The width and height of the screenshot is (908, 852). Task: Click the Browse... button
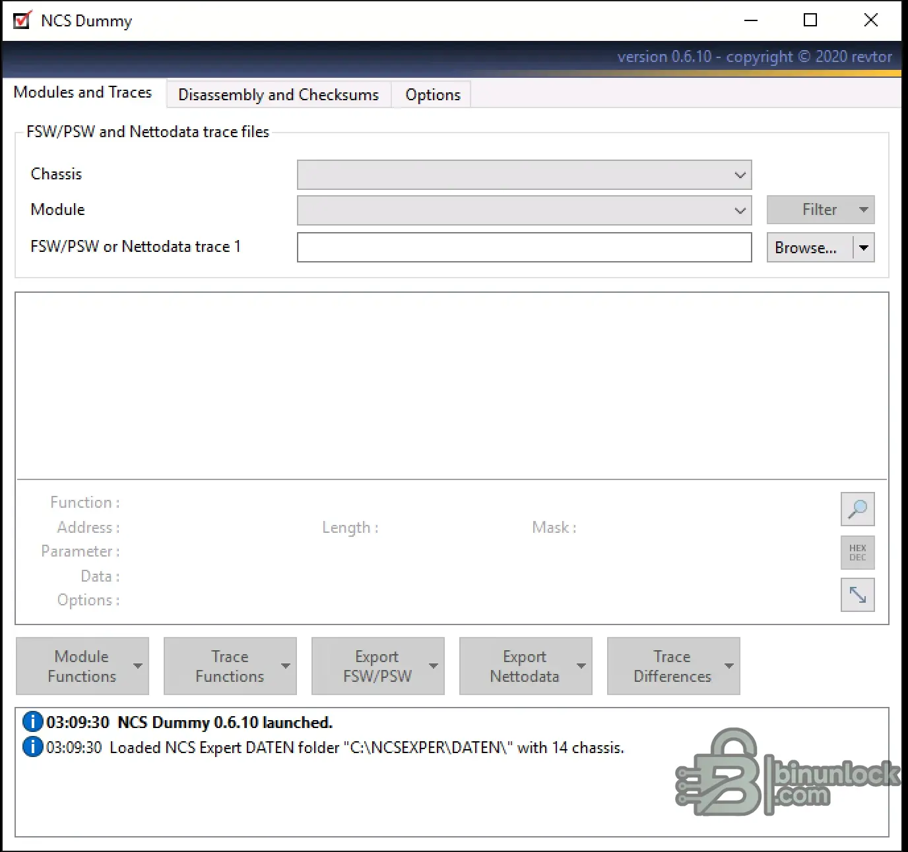[x=810, y=248]
